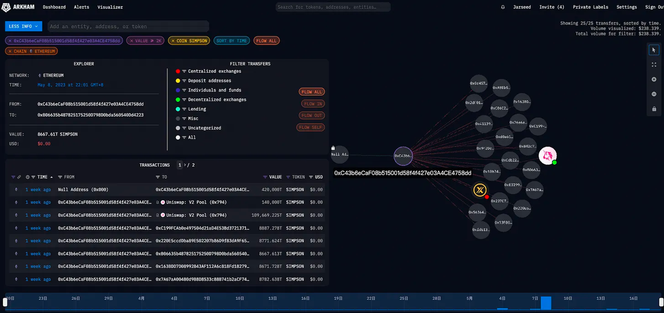Viewport: 664px width, 313px height.
Task: Click the Arkham logo icon
Action: 6,7
